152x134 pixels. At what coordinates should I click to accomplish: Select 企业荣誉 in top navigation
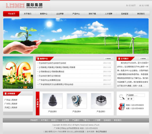click(60, 14)
